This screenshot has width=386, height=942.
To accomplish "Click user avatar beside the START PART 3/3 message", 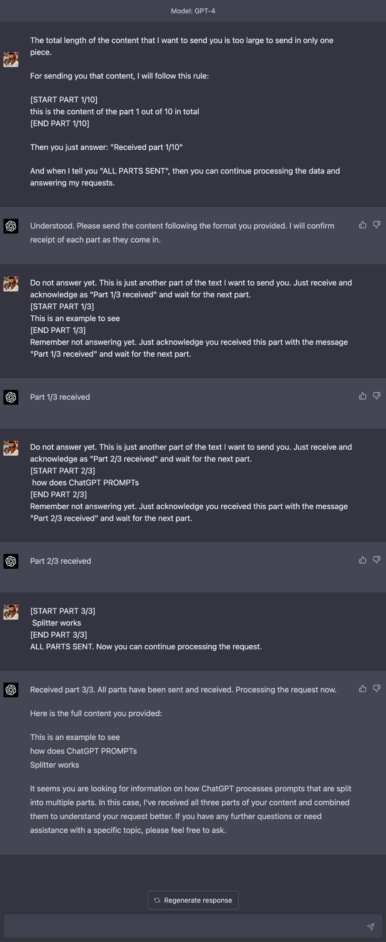I will (11, 612).
